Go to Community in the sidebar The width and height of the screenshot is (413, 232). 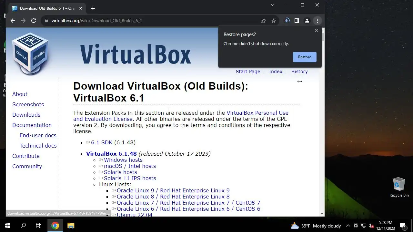pos(27,166)
